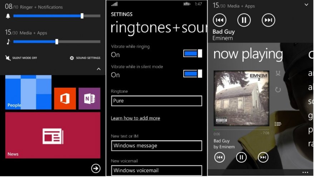Collapse the volume panel with up chevron

coord(99,69)
